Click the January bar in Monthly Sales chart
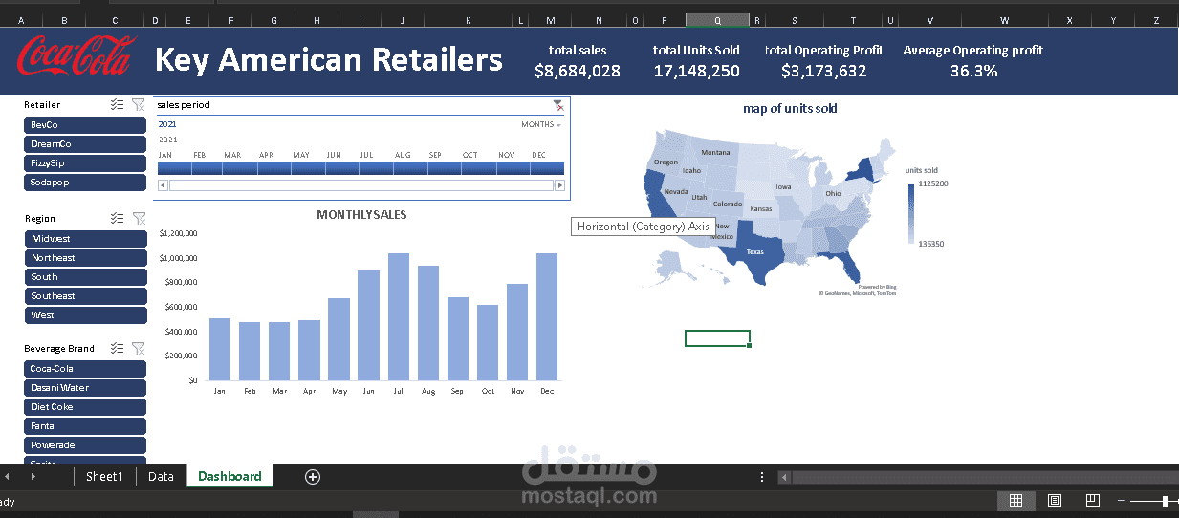1179x518 pixels. click(220, 350)
